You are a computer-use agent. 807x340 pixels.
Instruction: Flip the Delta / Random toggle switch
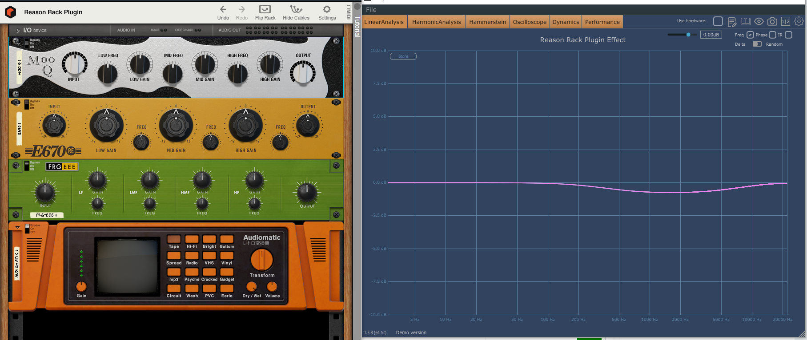click(757, 44)
